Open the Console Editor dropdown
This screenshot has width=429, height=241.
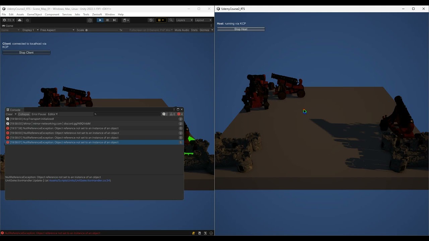53,114
